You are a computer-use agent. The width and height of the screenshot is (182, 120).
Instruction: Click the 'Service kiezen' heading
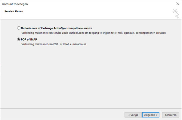click(x=14, y=11)
